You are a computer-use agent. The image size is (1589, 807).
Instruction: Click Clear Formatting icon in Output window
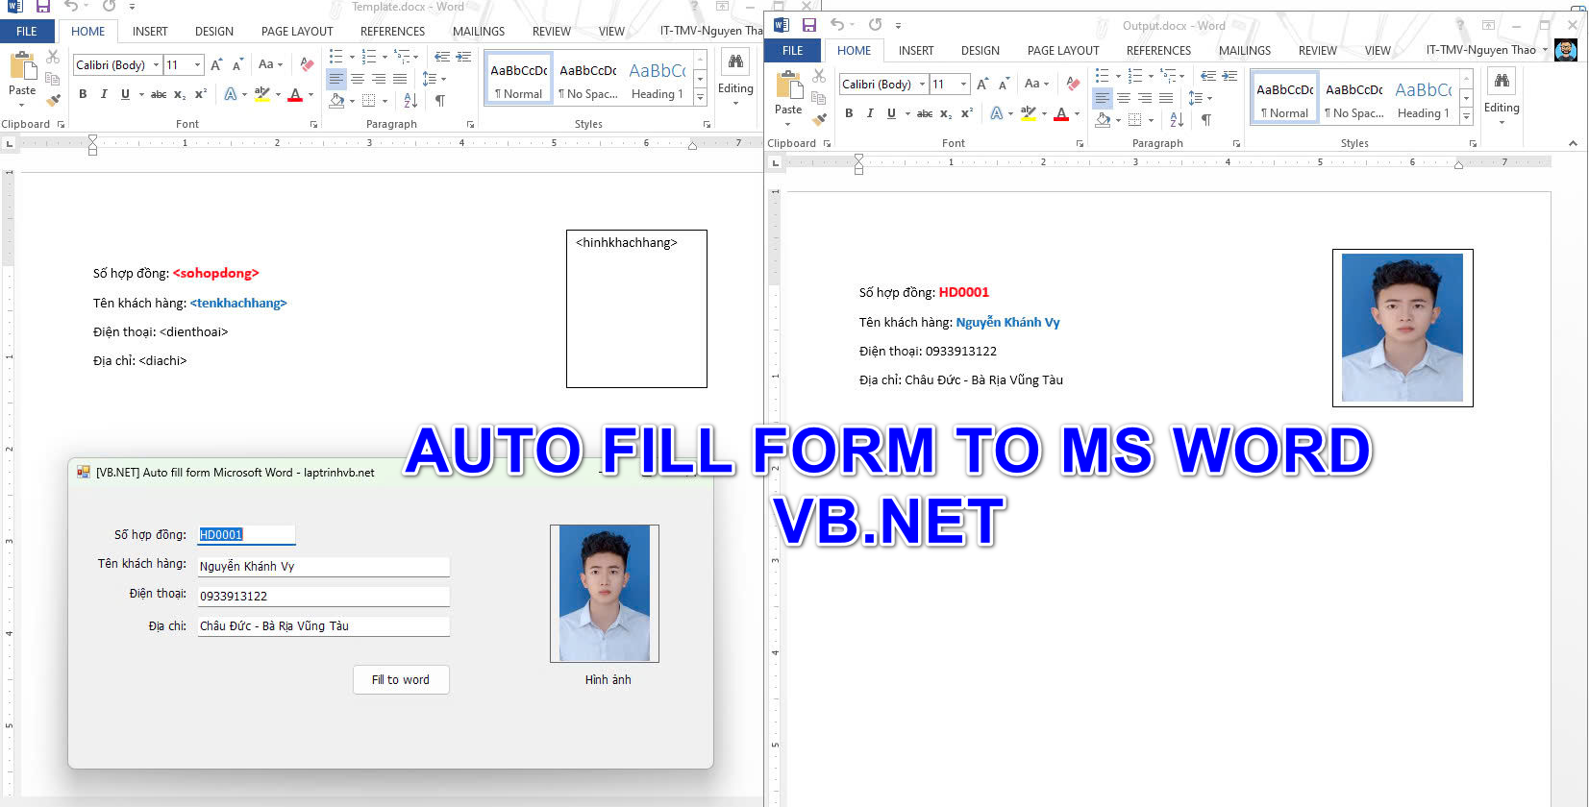tap(1073, 84)
